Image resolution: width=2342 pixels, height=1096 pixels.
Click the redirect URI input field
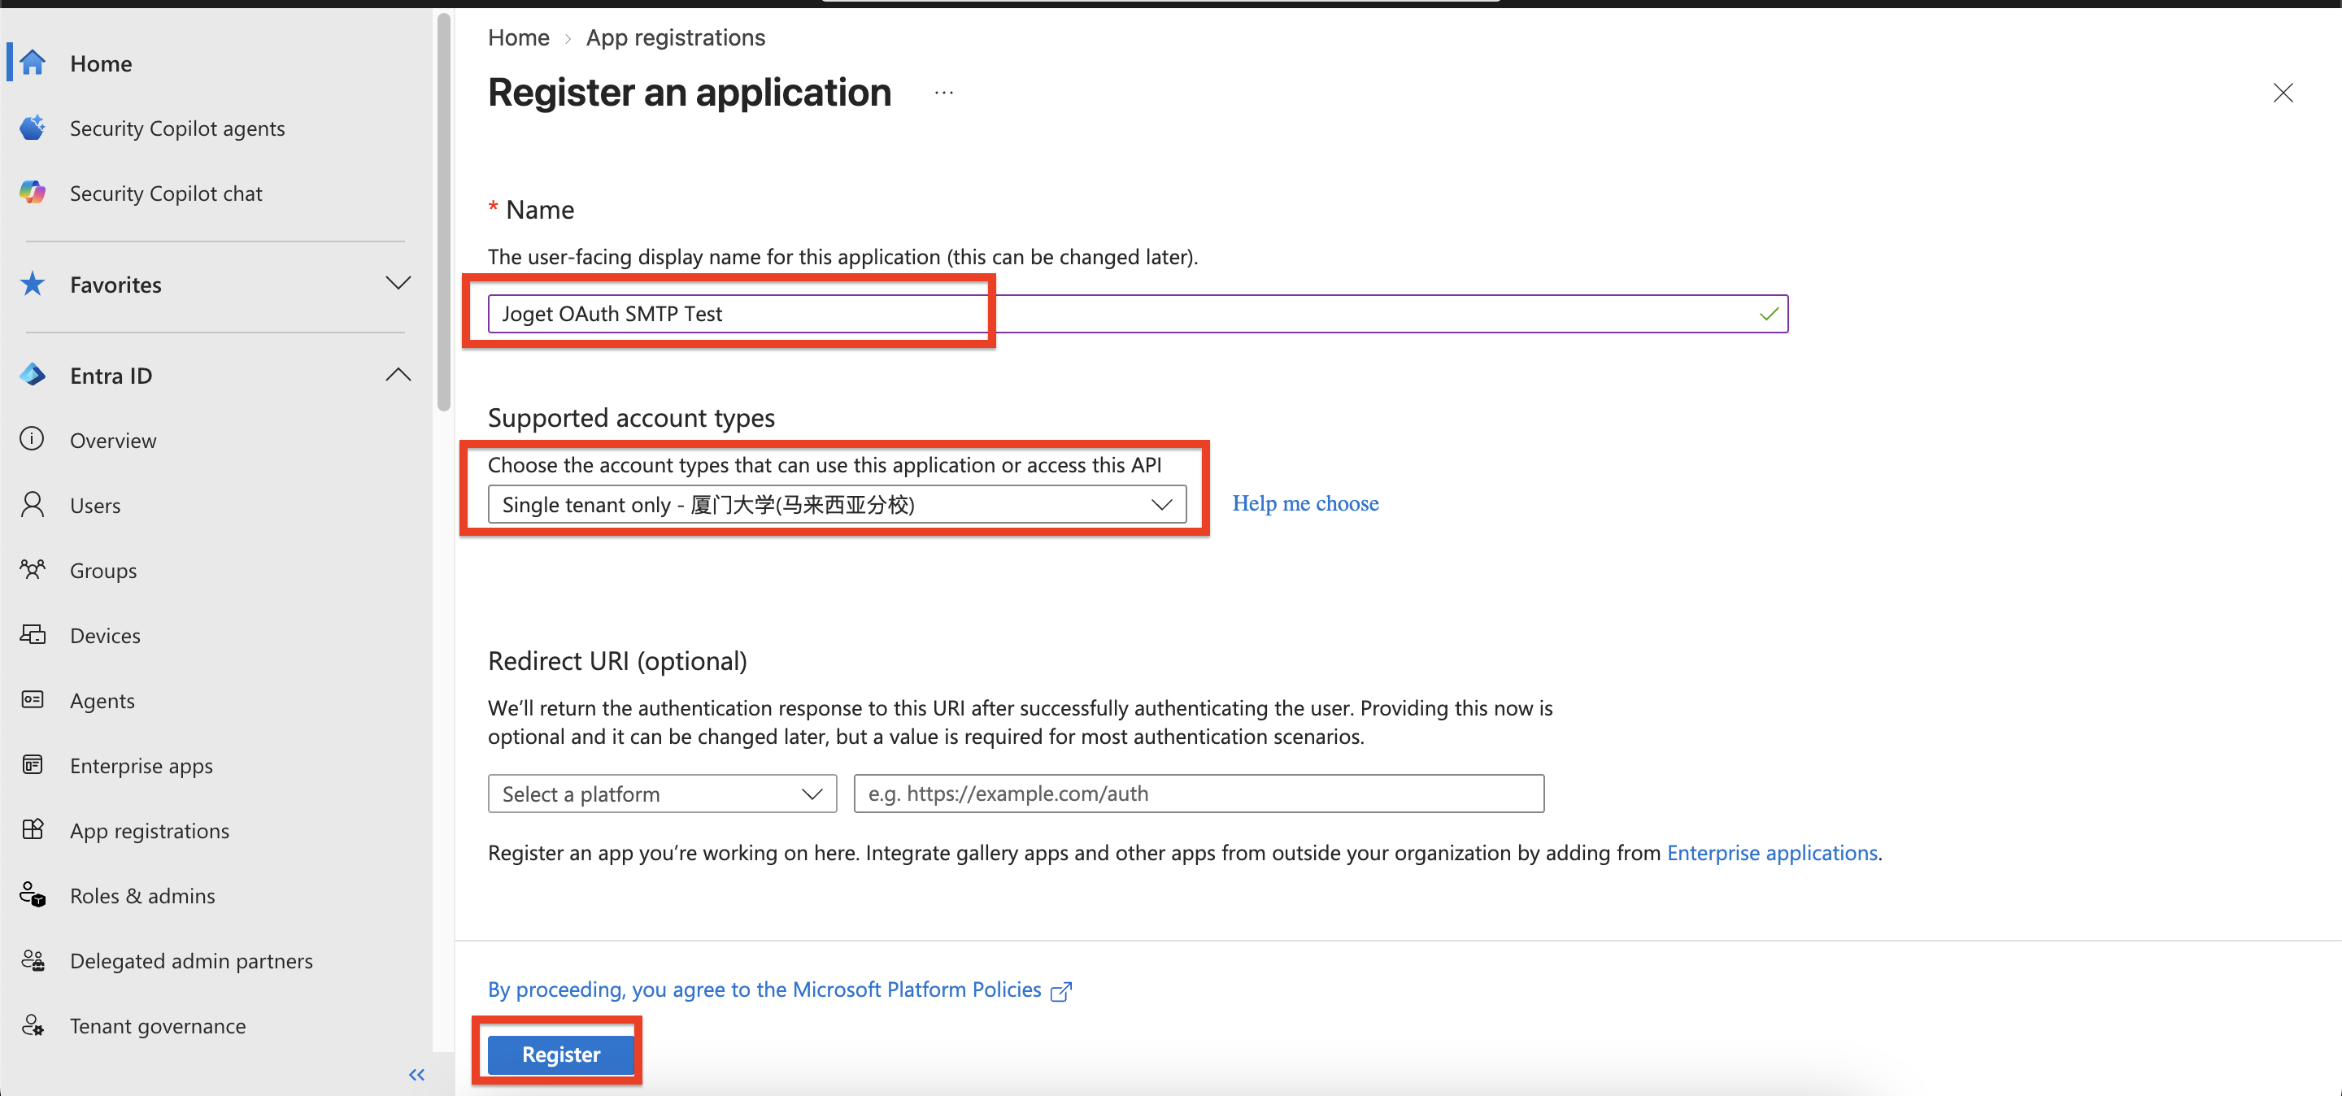click(1199, 794)
